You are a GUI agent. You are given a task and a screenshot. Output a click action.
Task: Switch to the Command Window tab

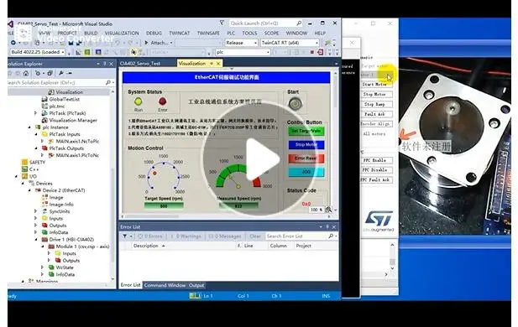coord(165,285)
